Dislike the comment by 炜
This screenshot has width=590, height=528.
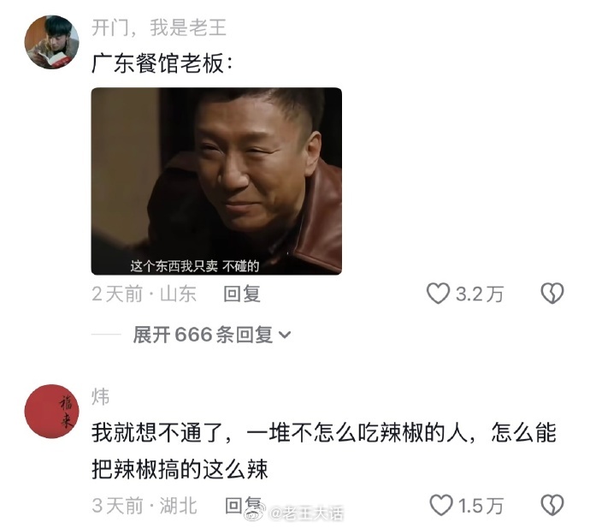point(552,506)
